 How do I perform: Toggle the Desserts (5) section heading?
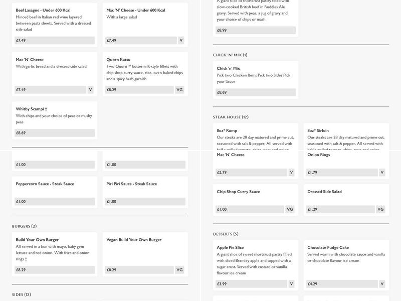coord(226,234)
